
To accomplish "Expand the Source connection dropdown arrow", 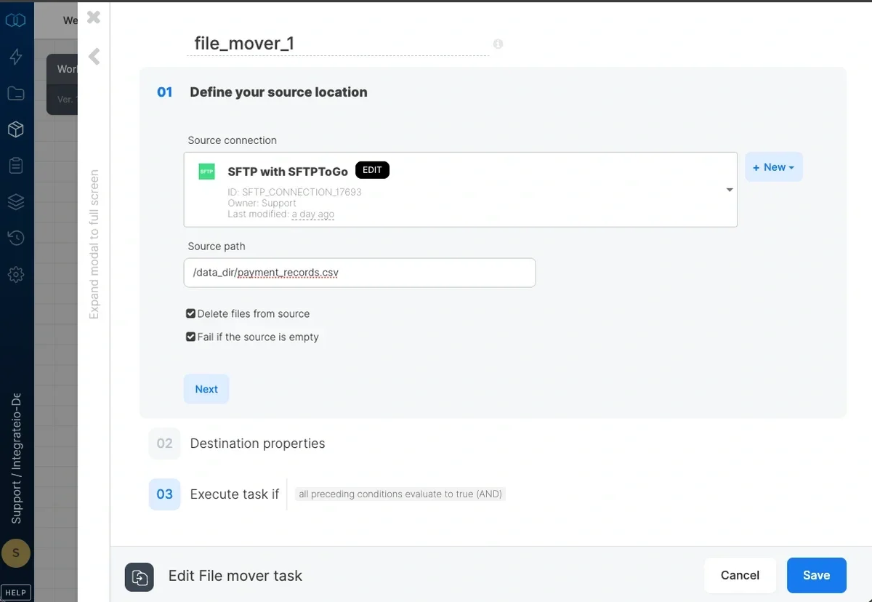I will coord(729,190).
